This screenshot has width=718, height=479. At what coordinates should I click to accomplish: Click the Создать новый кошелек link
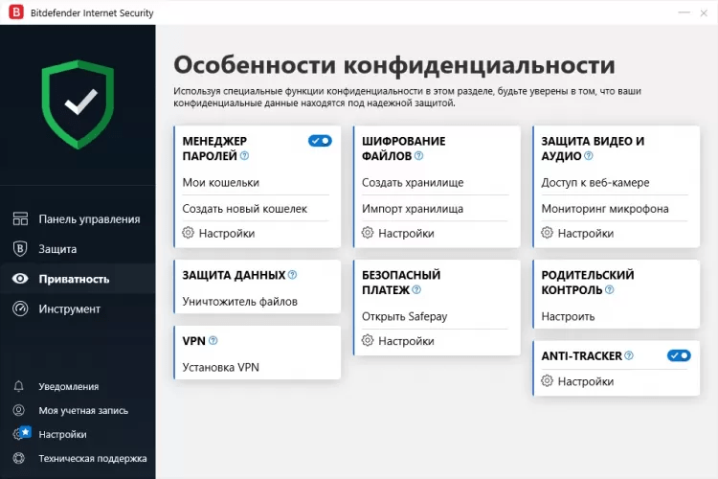[244, 208]
